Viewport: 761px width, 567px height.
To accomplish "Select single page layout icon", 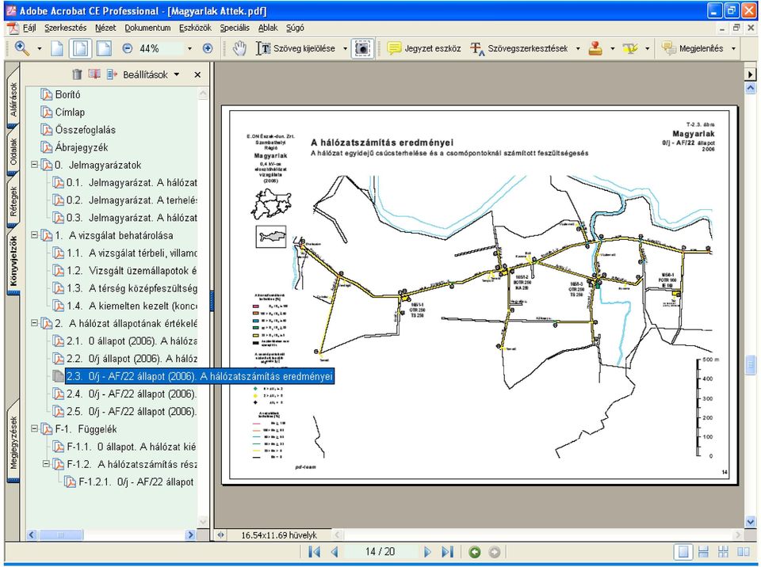I will tap(683, 552).
